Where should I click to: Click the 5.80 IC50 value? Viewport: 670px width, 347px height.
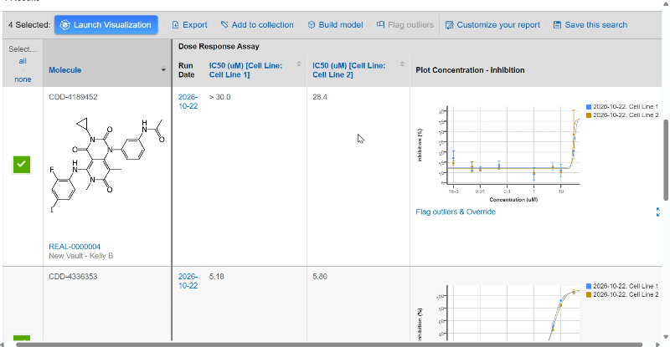pyautogui.click(x=320, y=277)
